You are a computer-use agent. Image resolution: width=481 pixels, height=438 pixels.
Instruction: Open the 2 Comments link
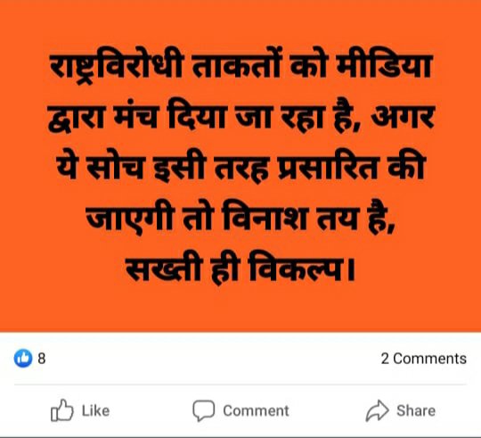pyautogui.click(x=424, y=359)
